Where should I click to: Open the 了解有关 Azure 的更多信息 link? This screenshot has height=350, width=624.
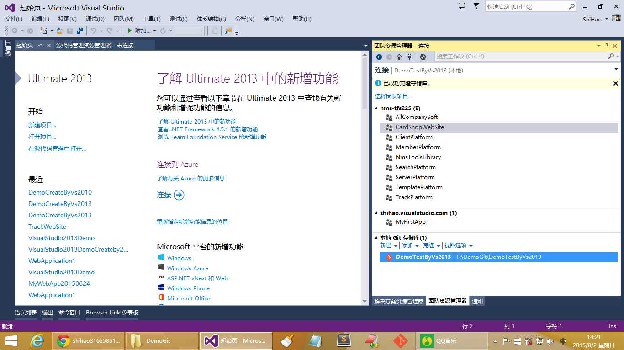[x=191, y=179]
